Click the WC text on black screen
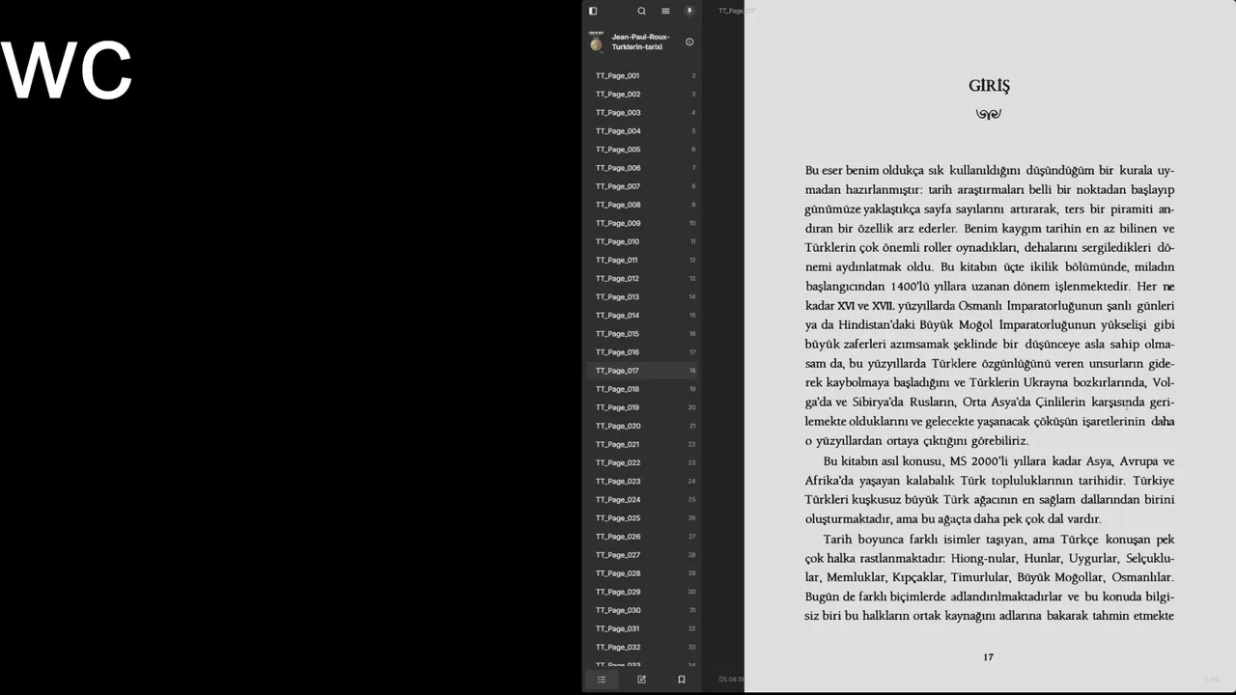This screenshot has height=695, width=1236. click(x=67, y=71)
